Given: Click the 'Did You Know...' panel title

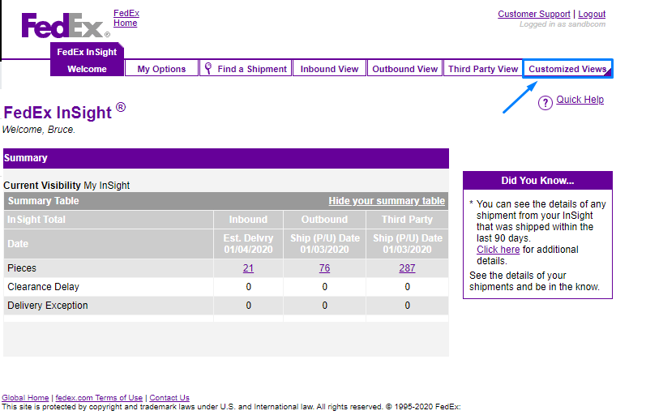Looking at the screenshot, I should pyautogui.click(x=537, y=181).
